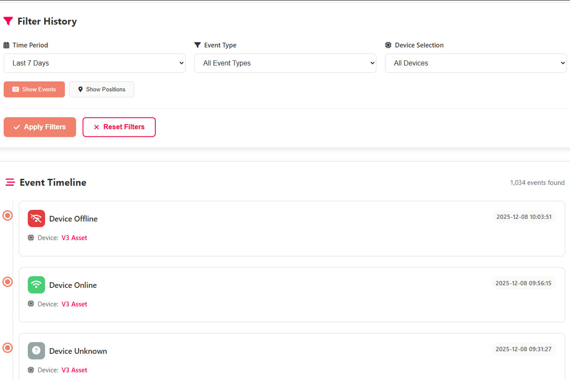Open the All Devices dropdown
Screen dimensions: 570x380
pyautogui.click(x=475, y=63)
